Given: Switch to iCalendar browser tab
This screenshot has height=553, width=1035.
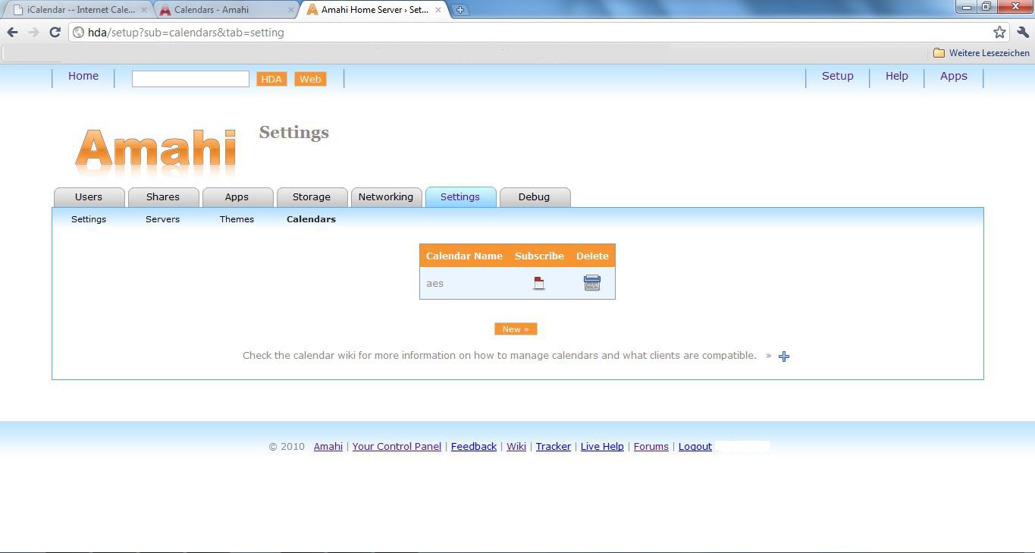Looking at the screenshot, I should 80,10.
